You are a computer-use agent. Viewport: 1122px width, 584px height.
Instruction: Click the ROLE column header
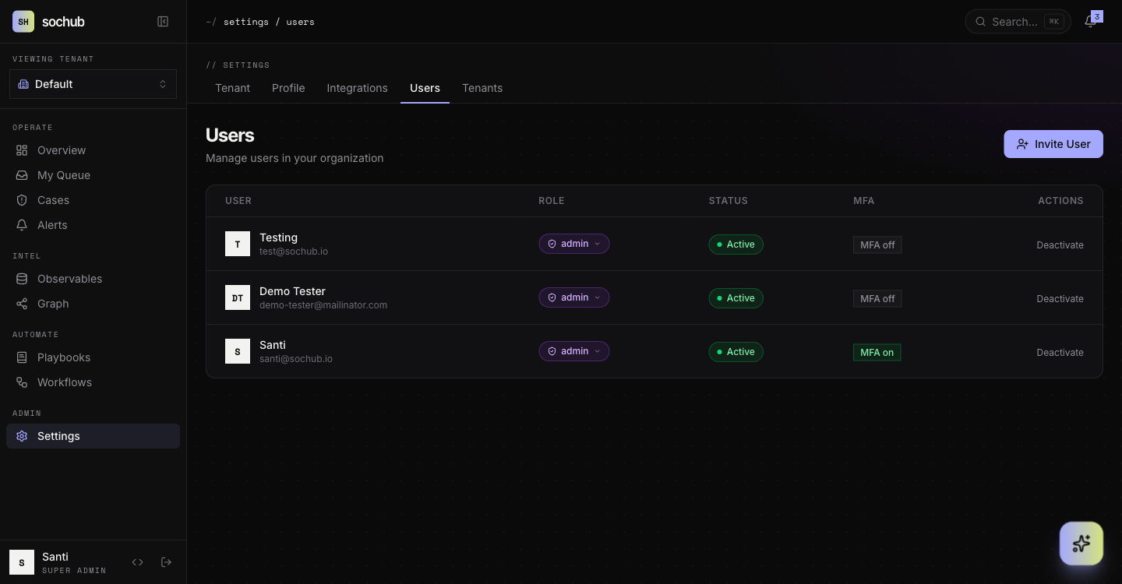(x=552, y=201)
